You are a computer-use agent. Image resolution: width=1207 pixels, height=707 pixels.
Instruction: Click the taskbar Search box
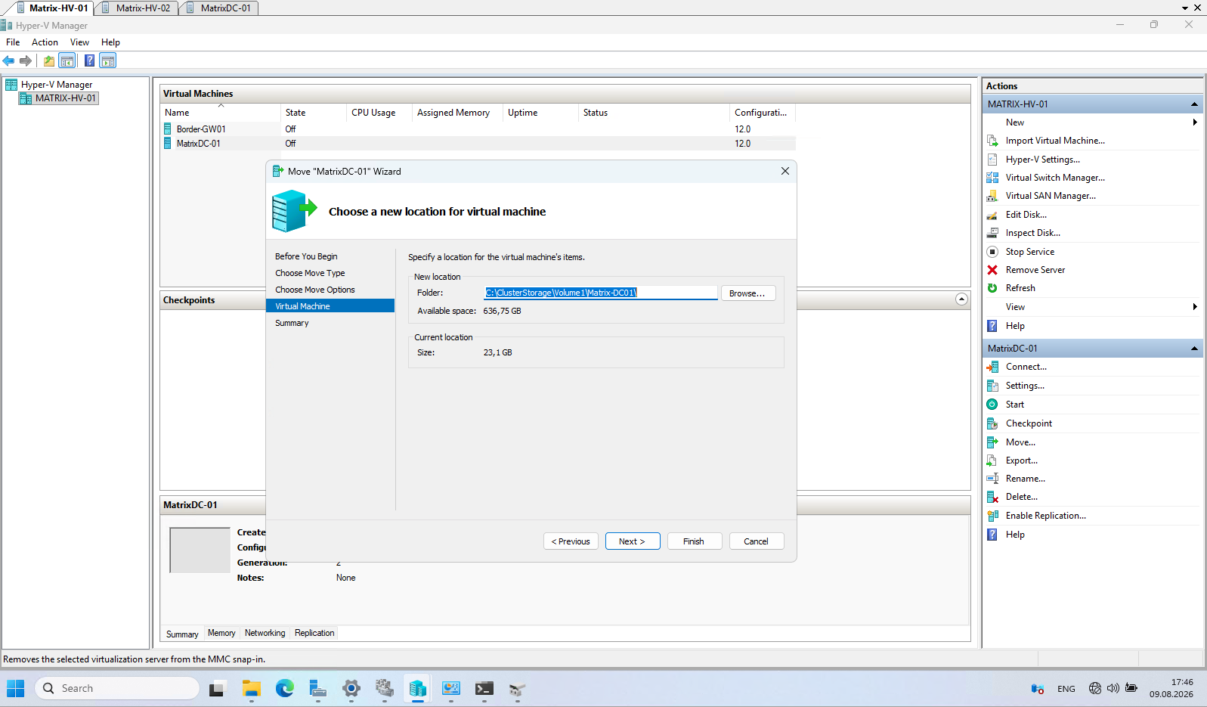[118, 688]
